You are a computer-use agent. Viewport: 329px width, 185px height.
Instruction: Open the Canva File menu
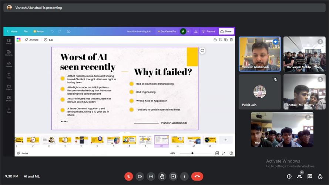[x=26, y=31]
